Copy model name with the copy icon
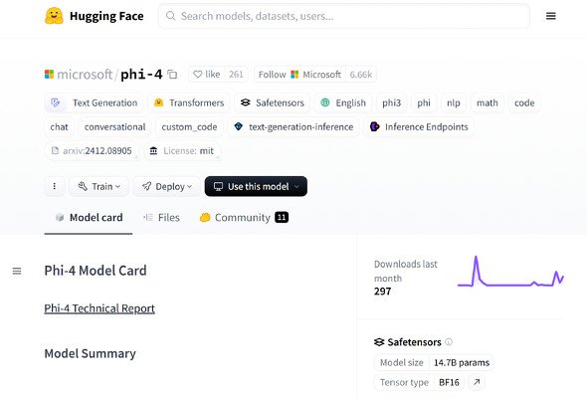Screen dimensions: 587x398 coord(172,75)
